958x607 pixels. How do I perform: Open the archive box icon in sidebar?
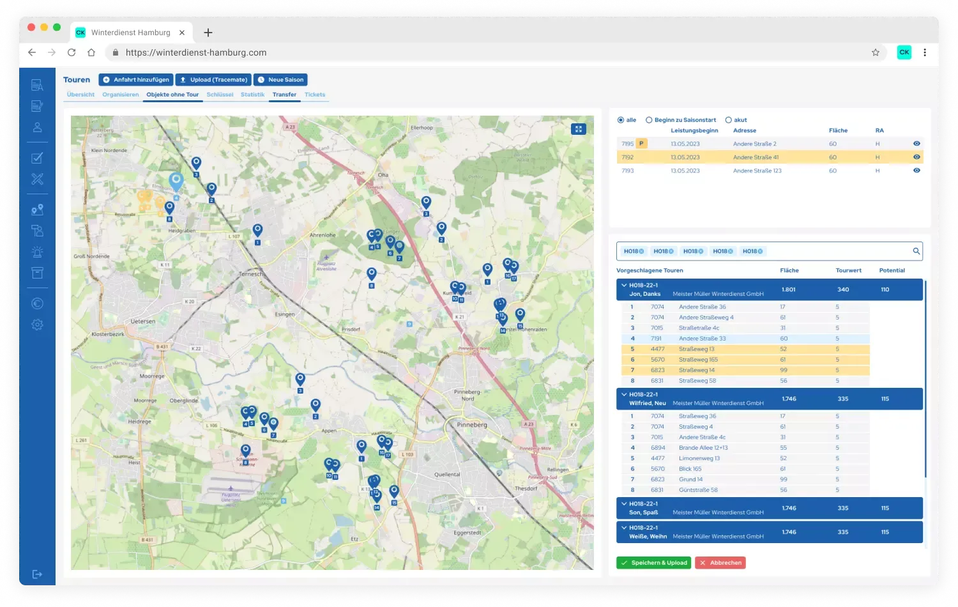coord(37,273)
